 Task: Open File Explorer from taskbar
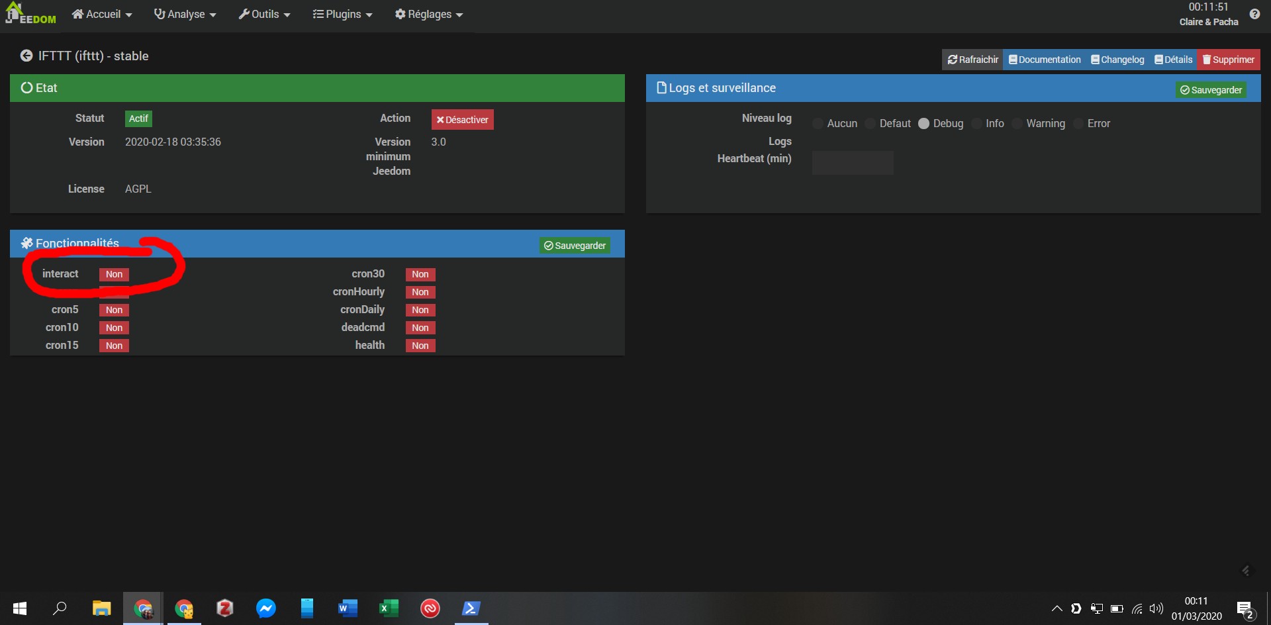pos(101,608)
